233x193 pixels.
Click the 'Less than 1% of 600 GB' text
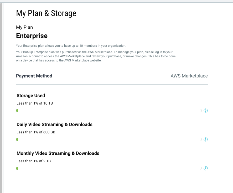(36, 132)
